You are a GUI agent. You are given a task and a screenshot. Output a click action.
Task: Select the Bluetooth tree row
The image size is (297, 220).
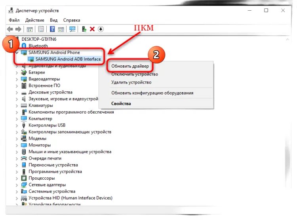pyautogui.click(x=38, y=46)
